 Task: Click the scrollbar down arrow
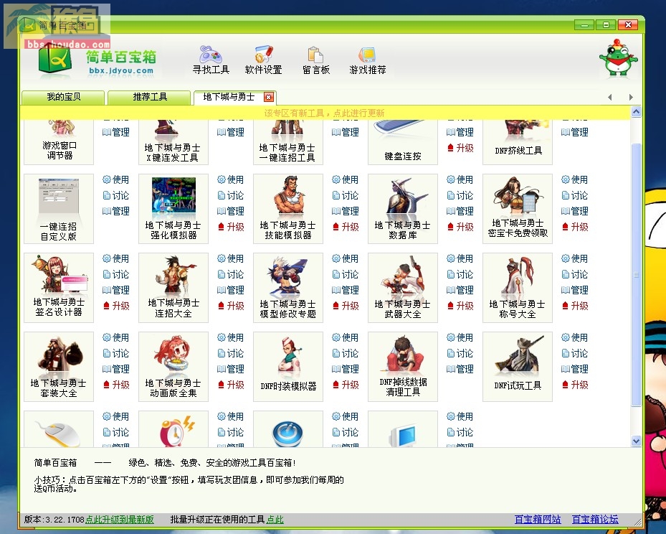click(x=636, y=441)
